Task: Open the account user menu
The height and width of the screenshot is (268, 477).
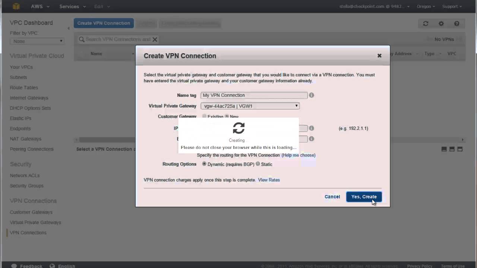Action: [374, 6]
